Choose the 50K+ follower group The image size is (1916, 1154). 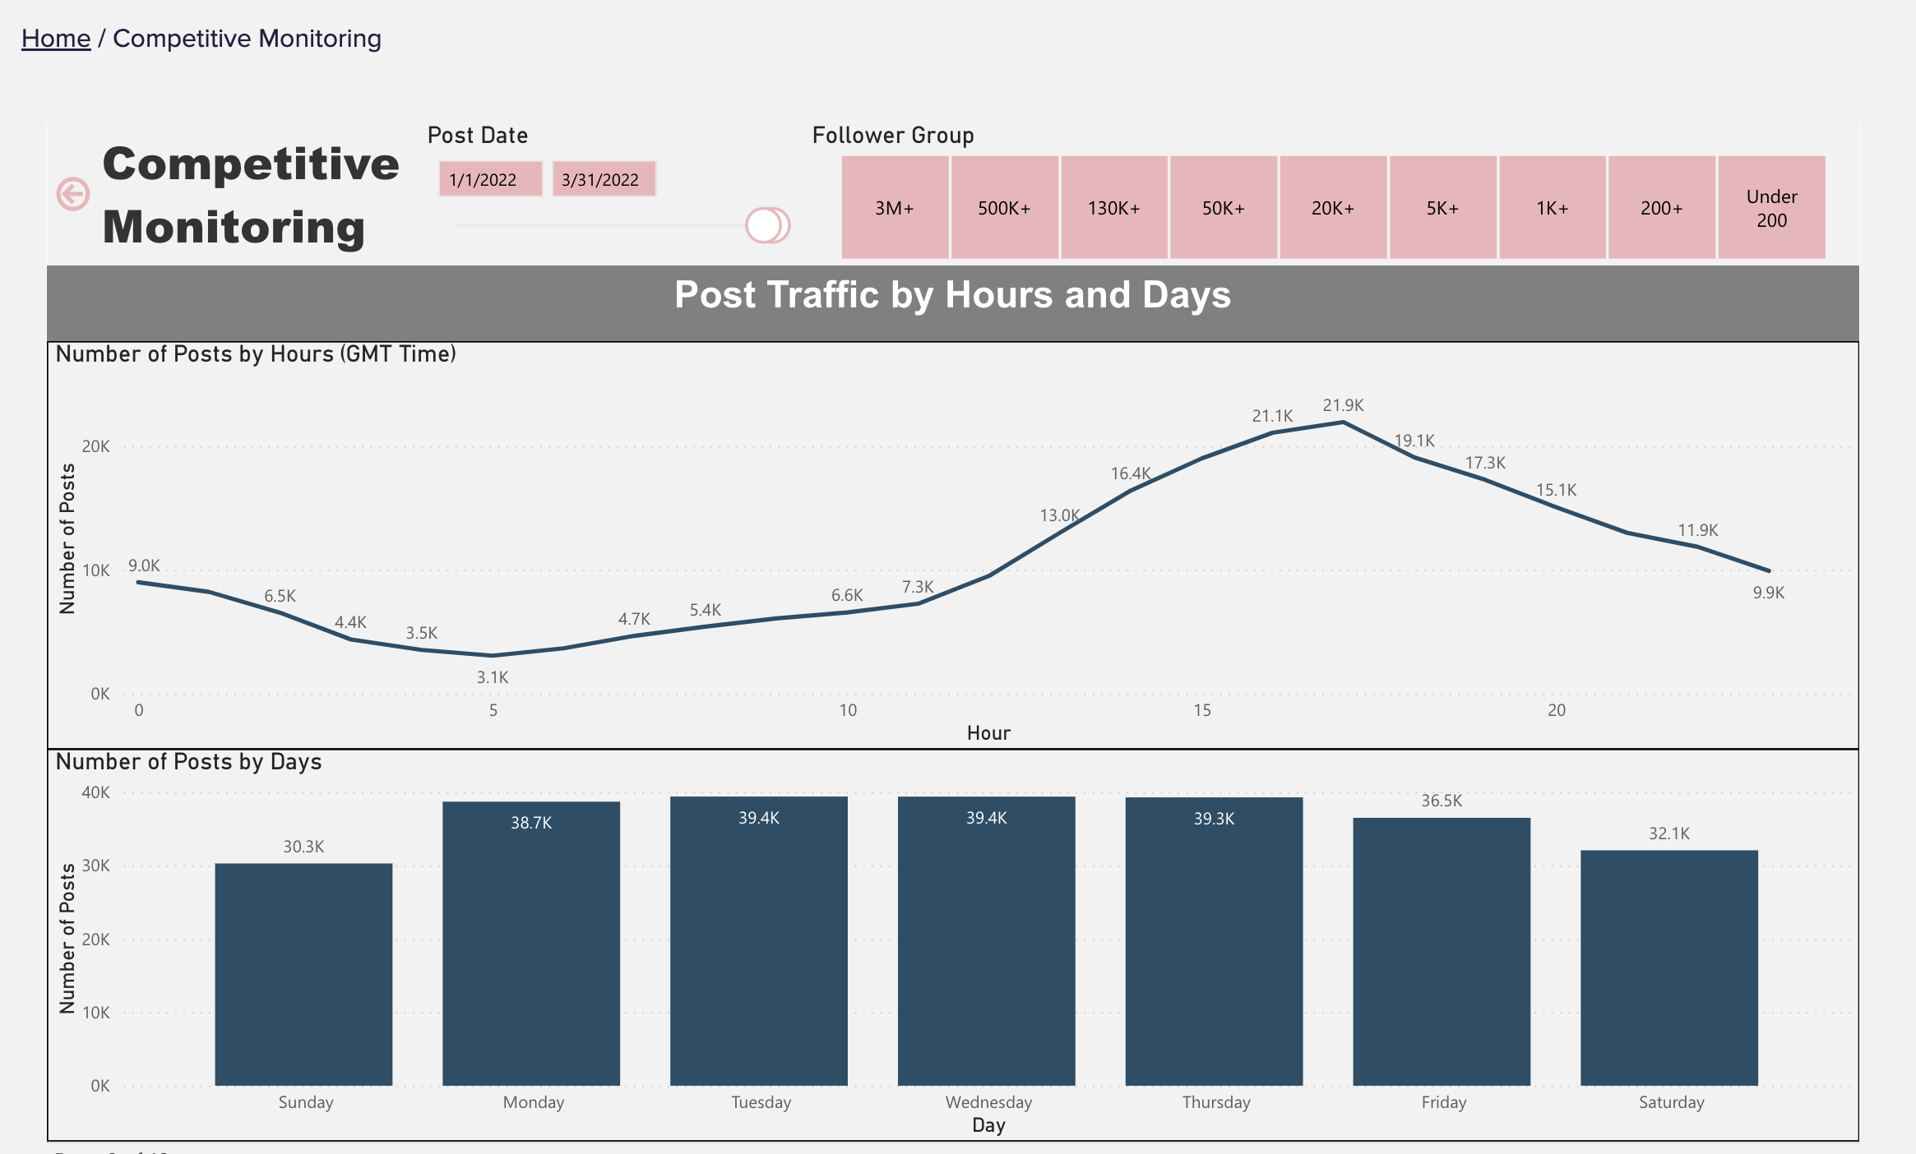coord(1224,208)
